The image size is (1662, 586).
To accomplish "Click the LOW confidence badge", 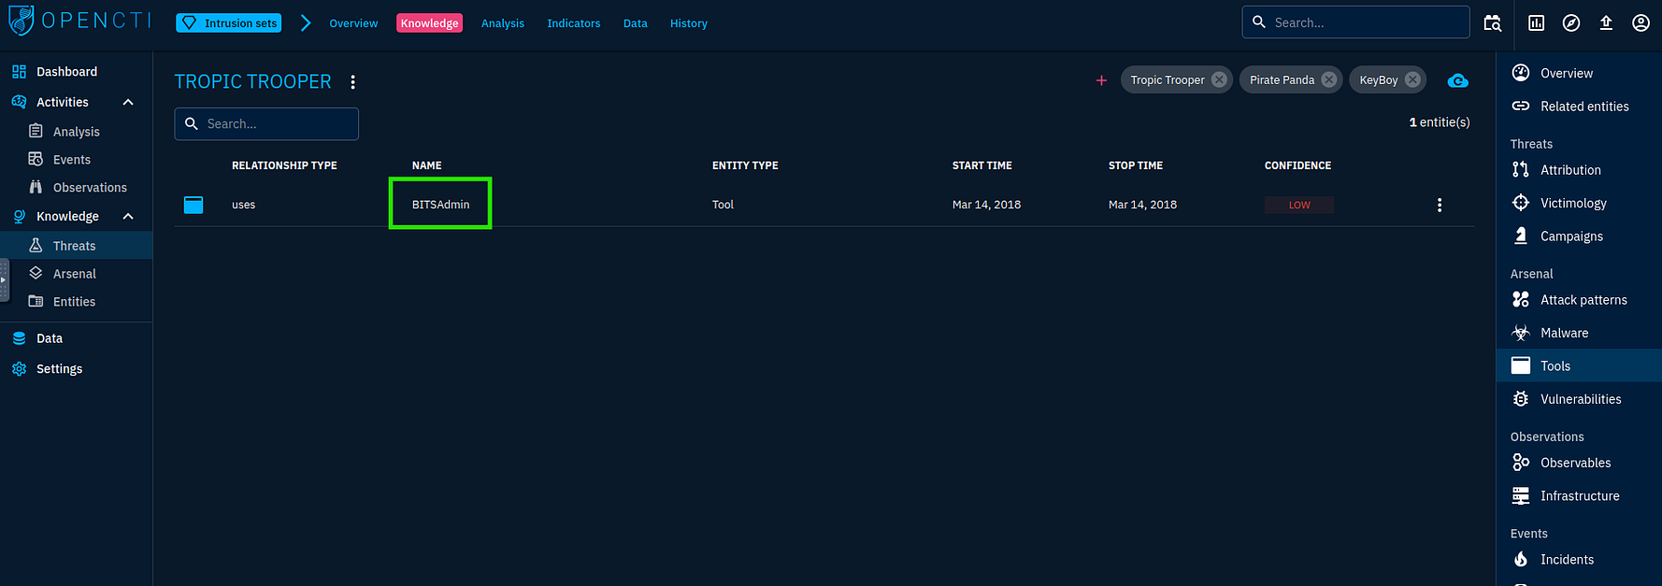I will click(x=1299, y=205).
